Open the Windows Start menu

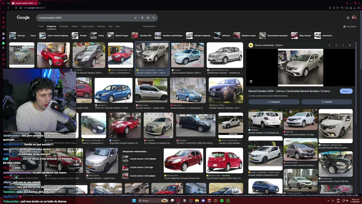tap(134, 201)
